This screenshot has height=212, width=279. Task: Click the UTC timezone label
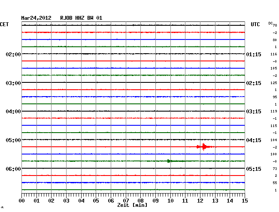(x=255, y=24)
